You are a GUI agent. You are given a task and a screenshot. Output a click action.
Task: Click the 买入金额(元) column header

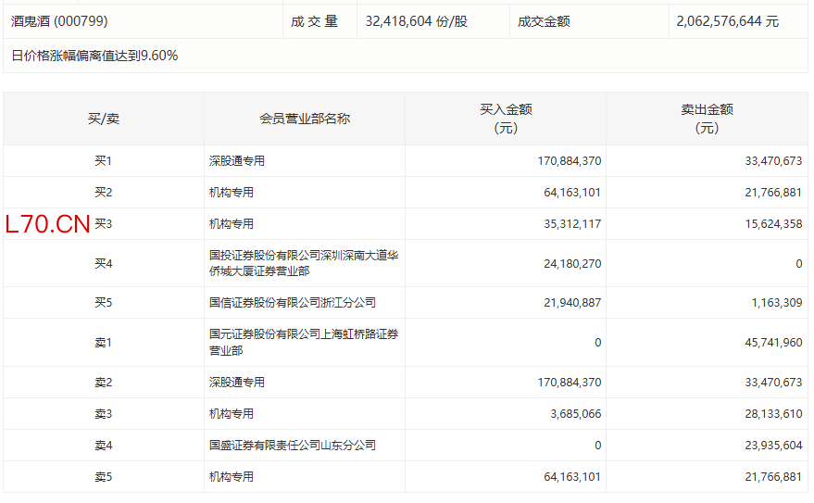point(506,119)
